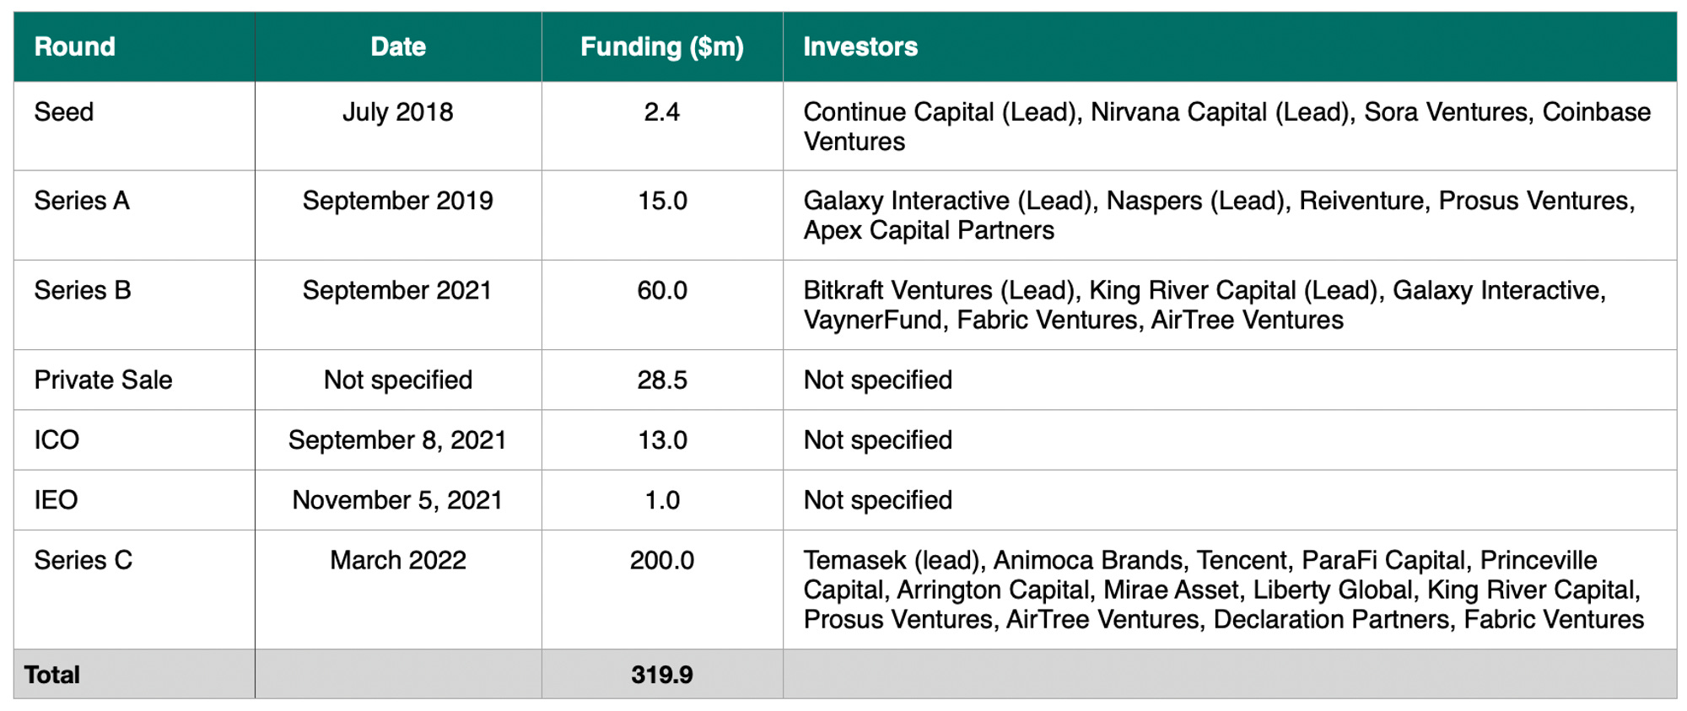
Task: Select the 60.0 funding value
Action: click(x=662, y=290)
